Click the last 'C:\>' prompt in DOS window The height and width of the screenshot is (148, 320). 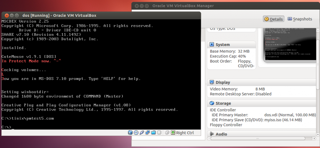point(6,127)
